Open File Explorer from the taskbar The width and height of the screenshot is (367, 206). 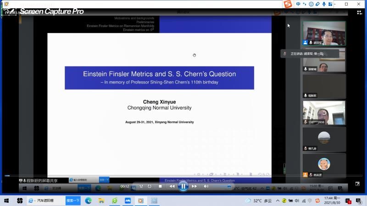tap(101, 201)
